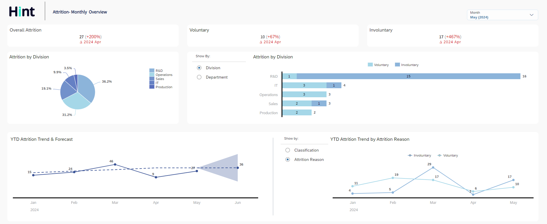The image size is (547, 224).
Task: Choose the Department radio button
Action: (x=199, y=77)
